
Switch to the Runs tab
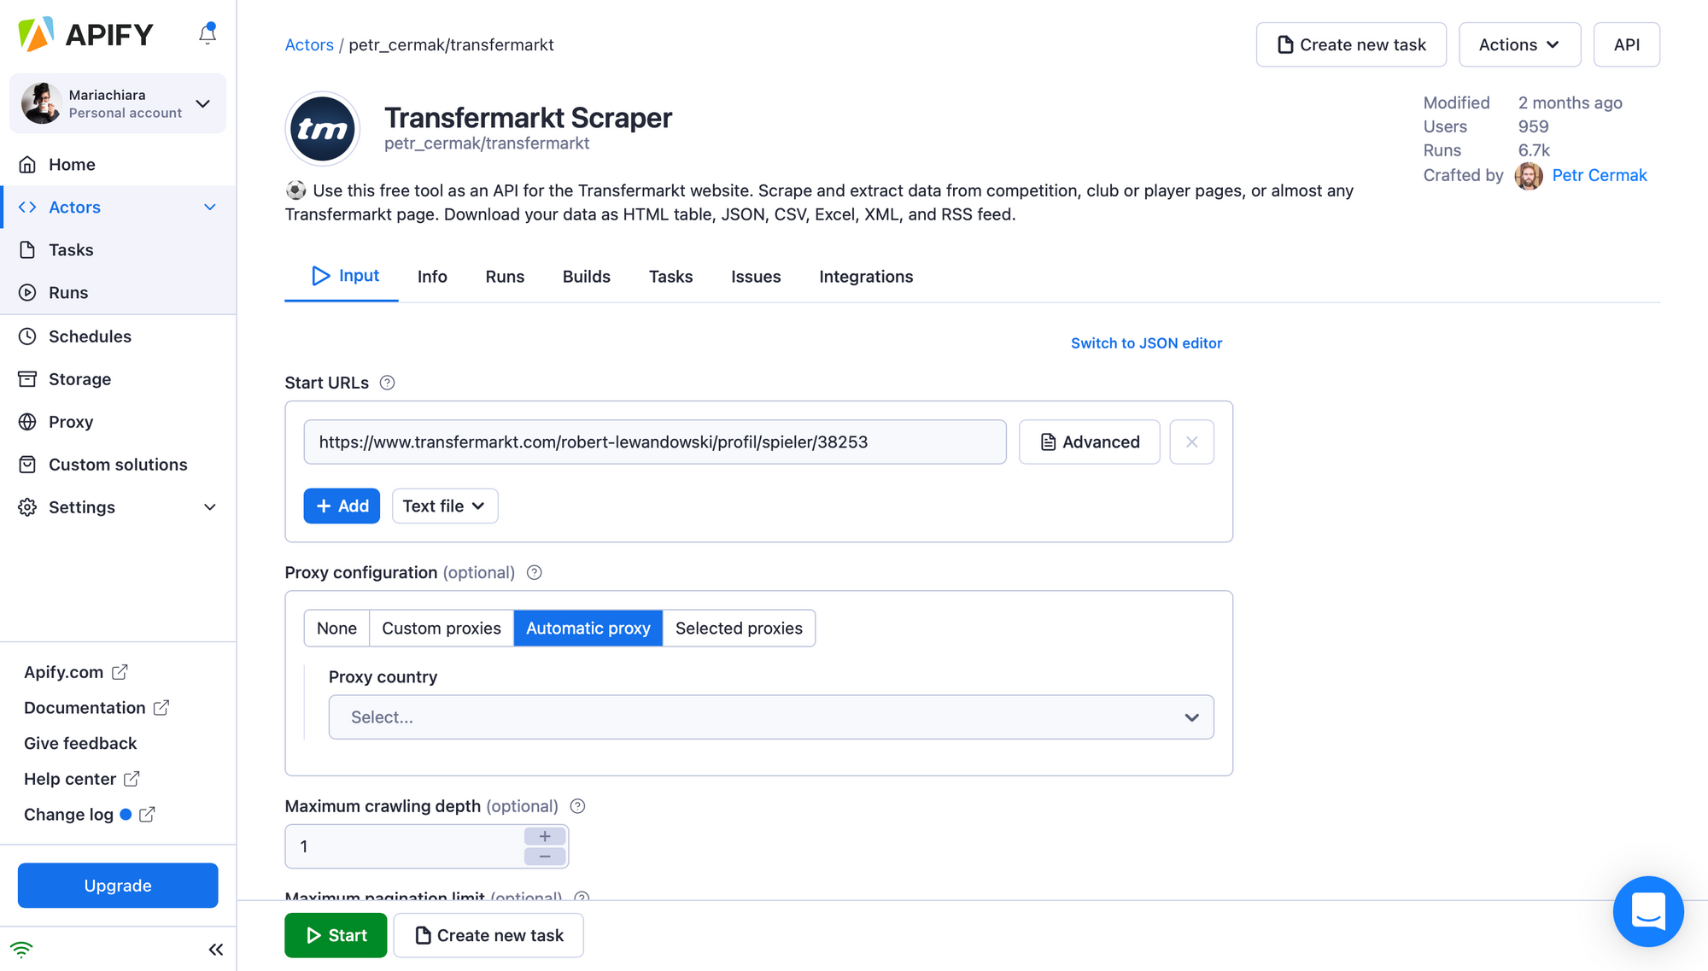pyautogui.click(x=505, y=276)
